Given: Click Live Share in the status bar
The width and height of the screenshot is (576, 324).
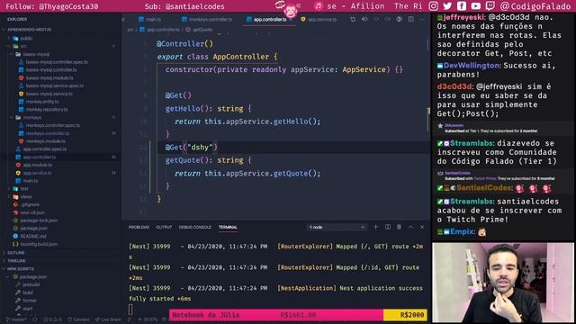Looking at the screenshot, I should pos(108,319).
